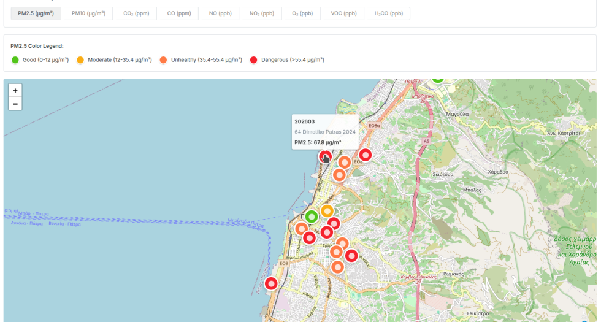Click the green marker at map's top edge
Viewport: 601px width, 322px height.
click(x=437, y=79)
